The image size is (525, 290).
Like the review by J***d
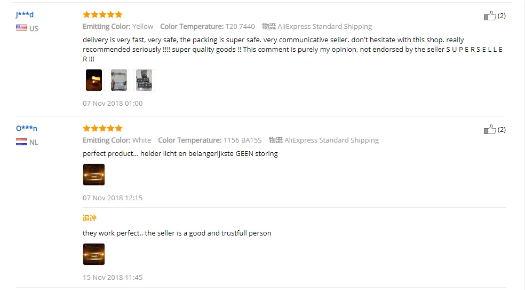tap(489, 15)
